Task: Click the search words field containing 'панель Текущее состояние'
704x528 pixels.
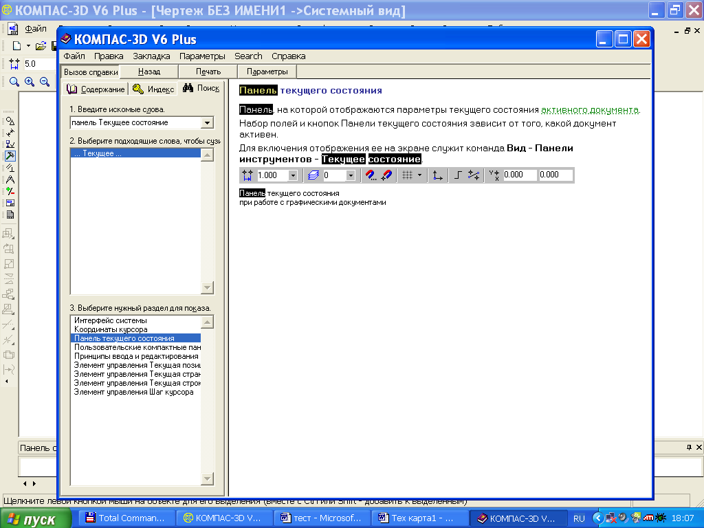Action: (136, 122)
